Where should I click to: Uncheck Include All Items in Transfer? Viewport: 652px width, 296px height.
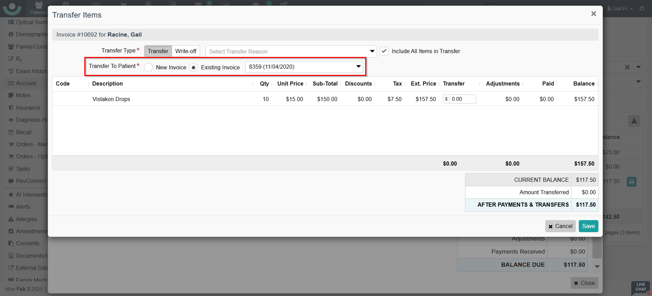click(x=384, y=51)
